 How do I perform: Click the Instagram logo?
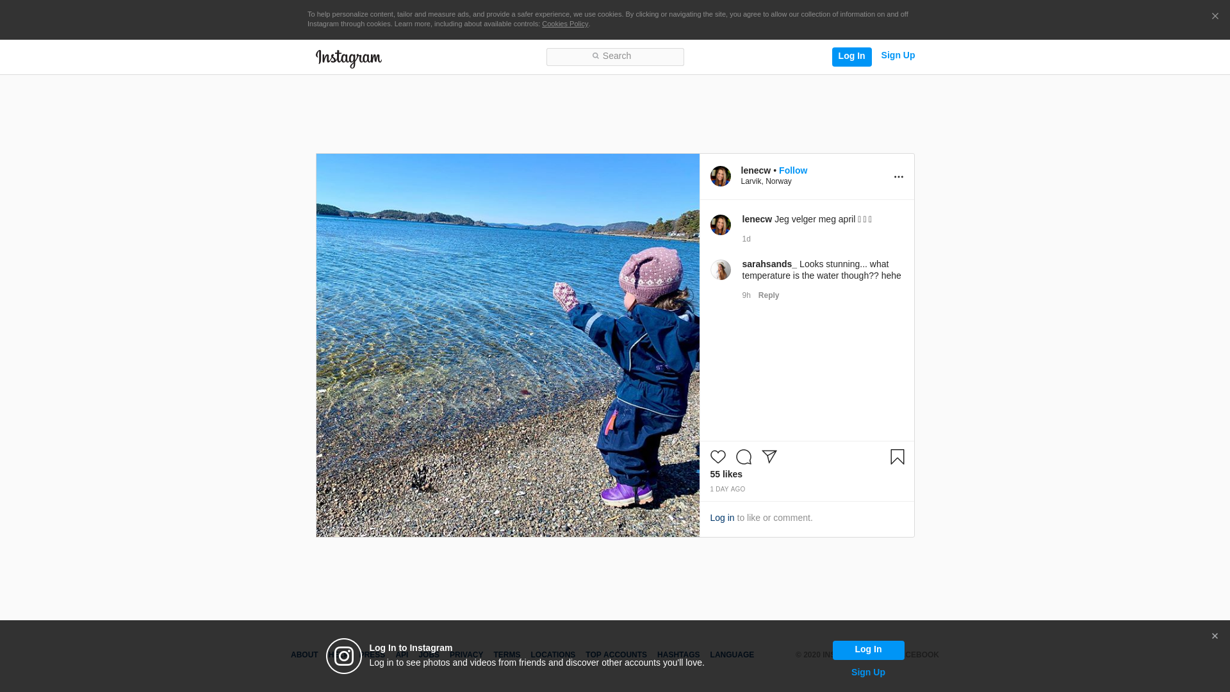click(348, 58)
